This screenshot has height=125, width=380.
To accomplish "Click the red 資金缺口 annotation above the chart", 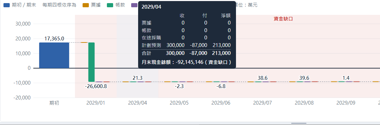I will point(283,19).
